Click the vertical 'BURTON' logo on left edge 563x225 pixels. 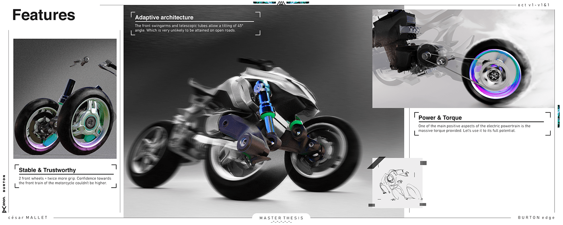(x=4, y=184)
